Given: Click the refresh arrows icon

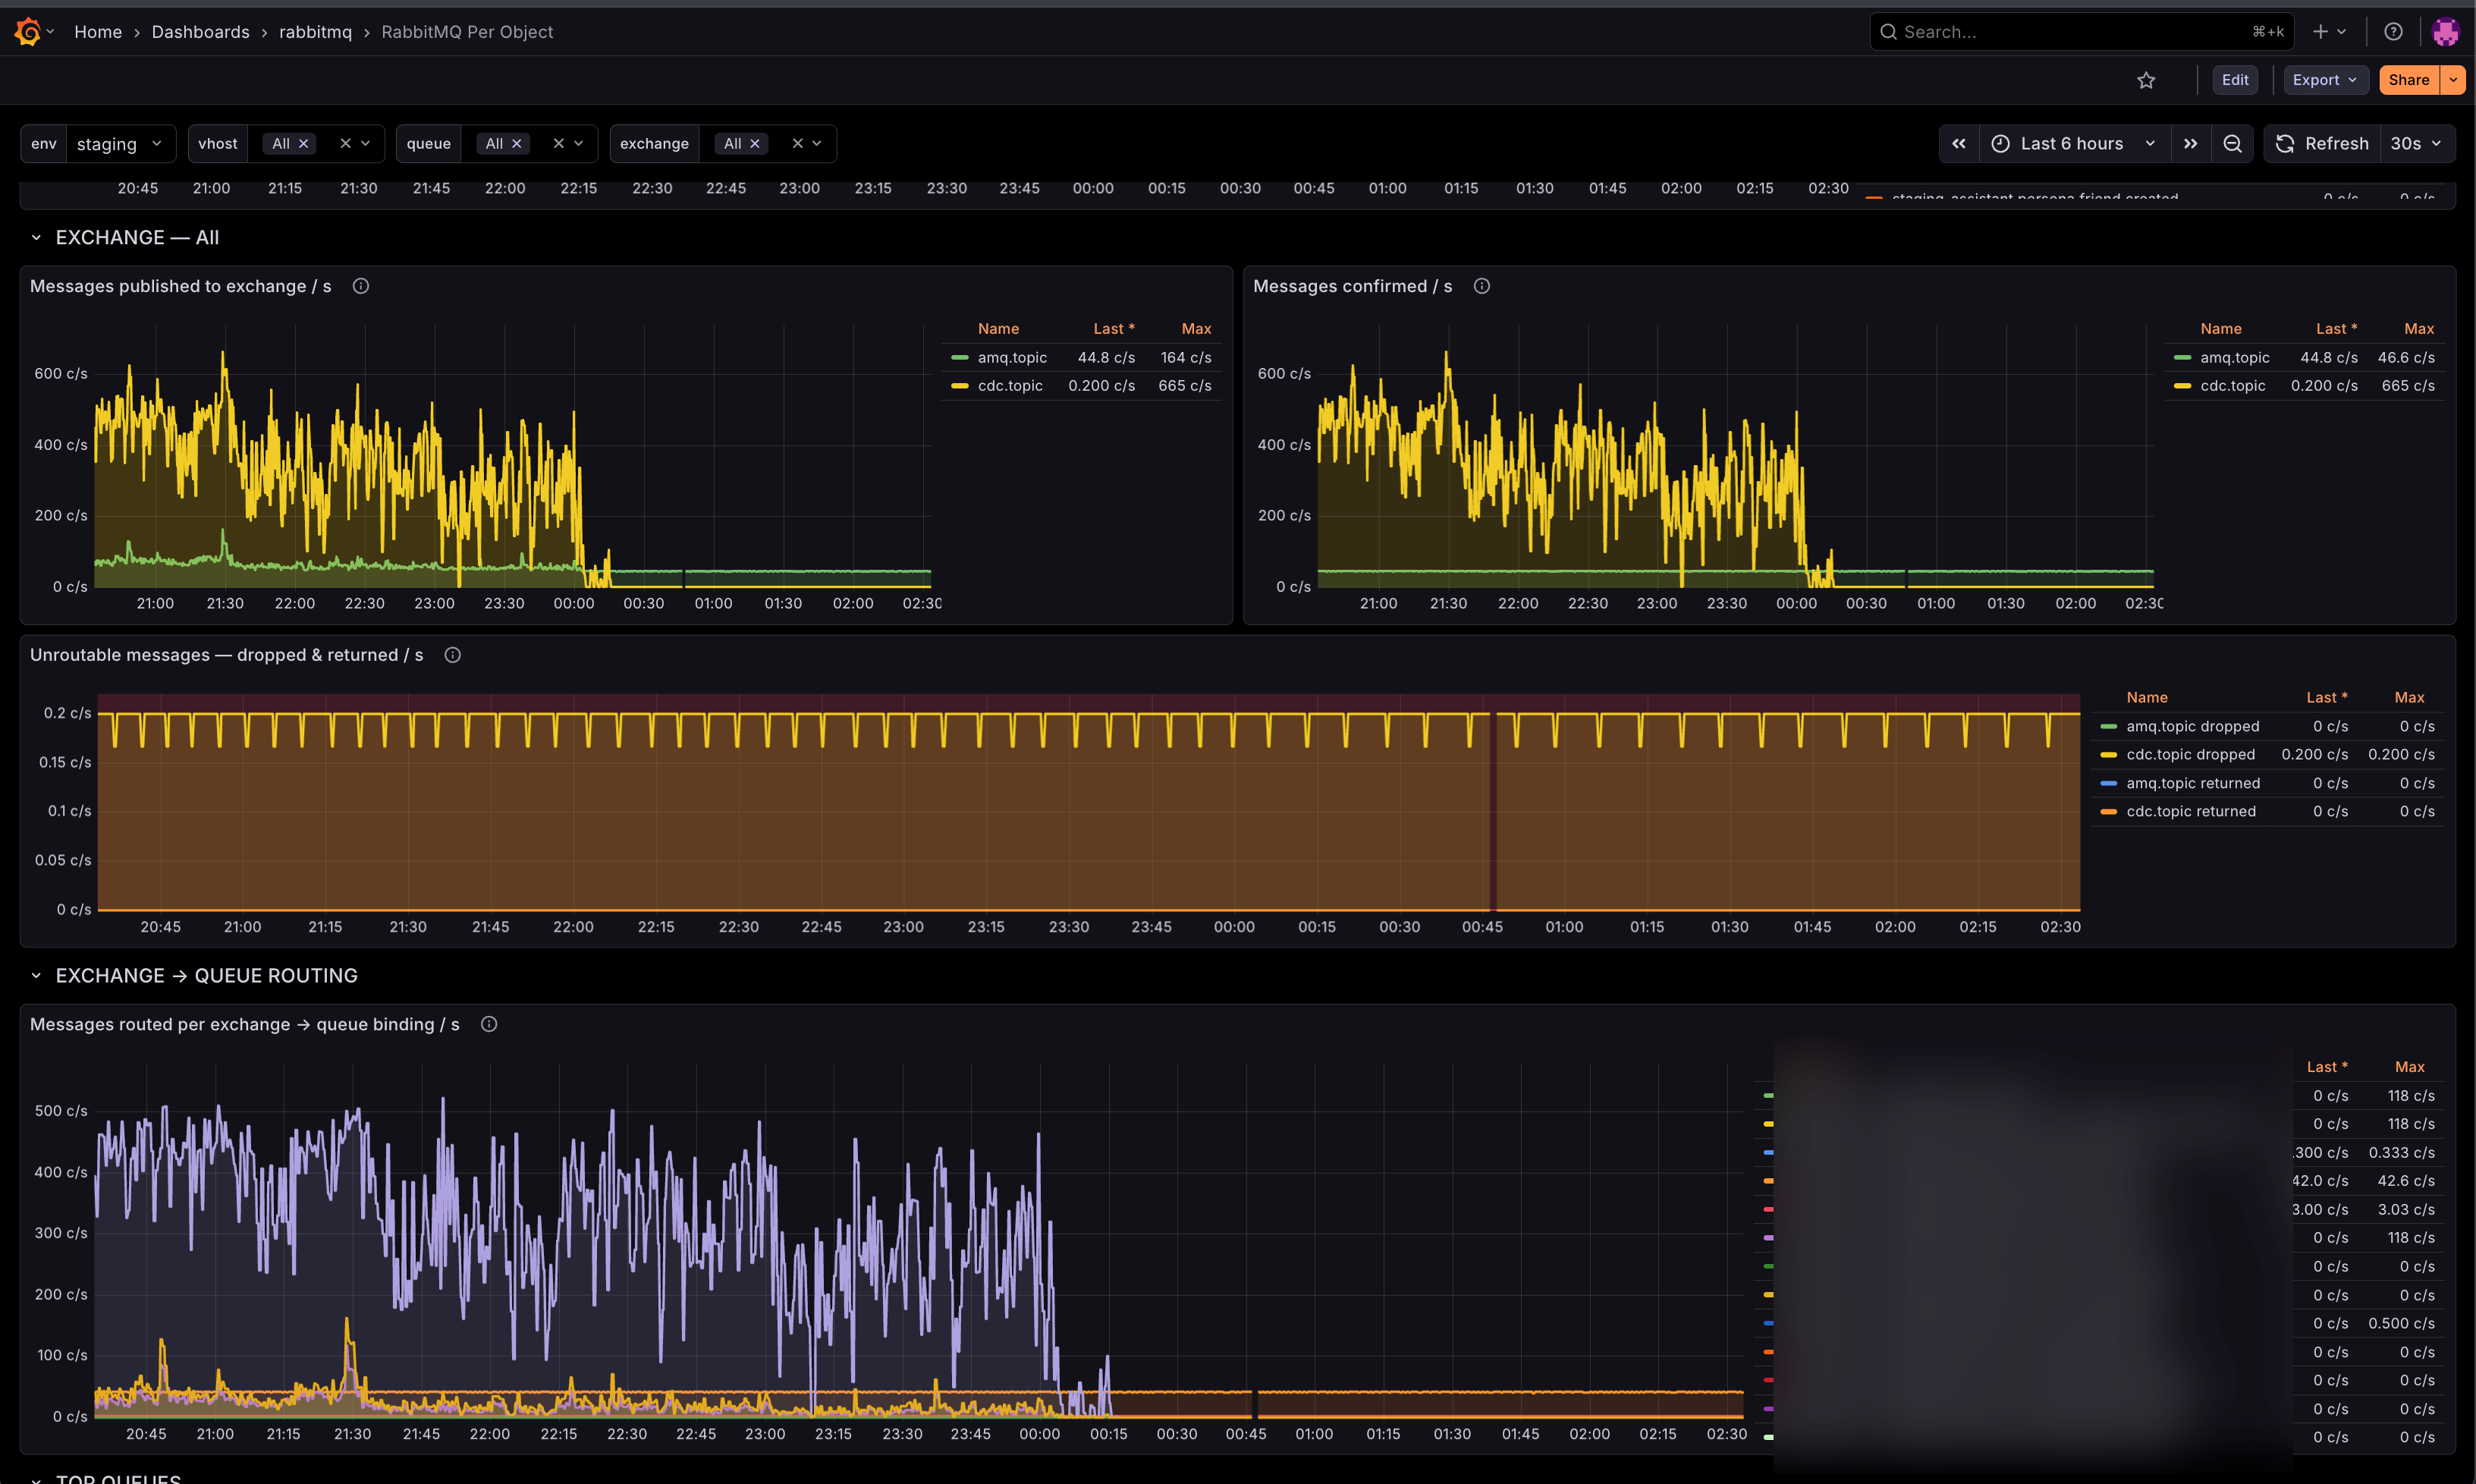Looking at the screenshot, I should pyautogui.click(x=2284, y=144).
